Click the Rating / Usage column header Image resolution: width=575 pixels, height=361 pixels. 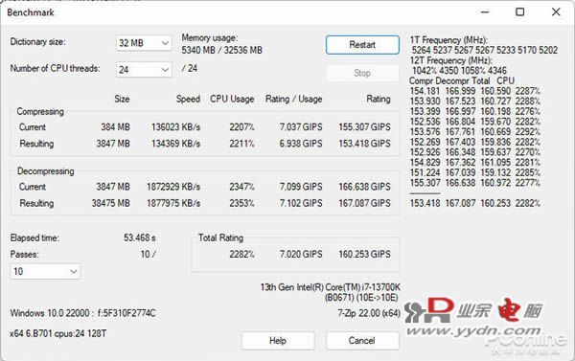[x=294, y=99]
